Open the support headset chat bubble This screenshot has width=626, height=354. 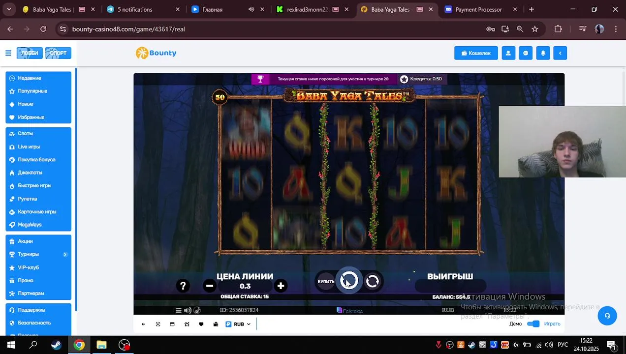tap(607, 316)
